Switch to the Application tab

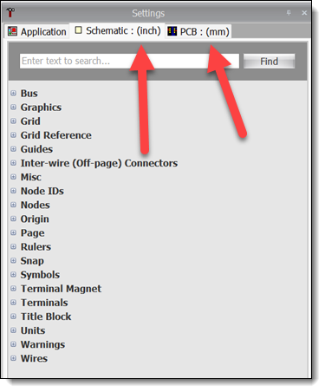pyautogui.click(x=37, y=31)
